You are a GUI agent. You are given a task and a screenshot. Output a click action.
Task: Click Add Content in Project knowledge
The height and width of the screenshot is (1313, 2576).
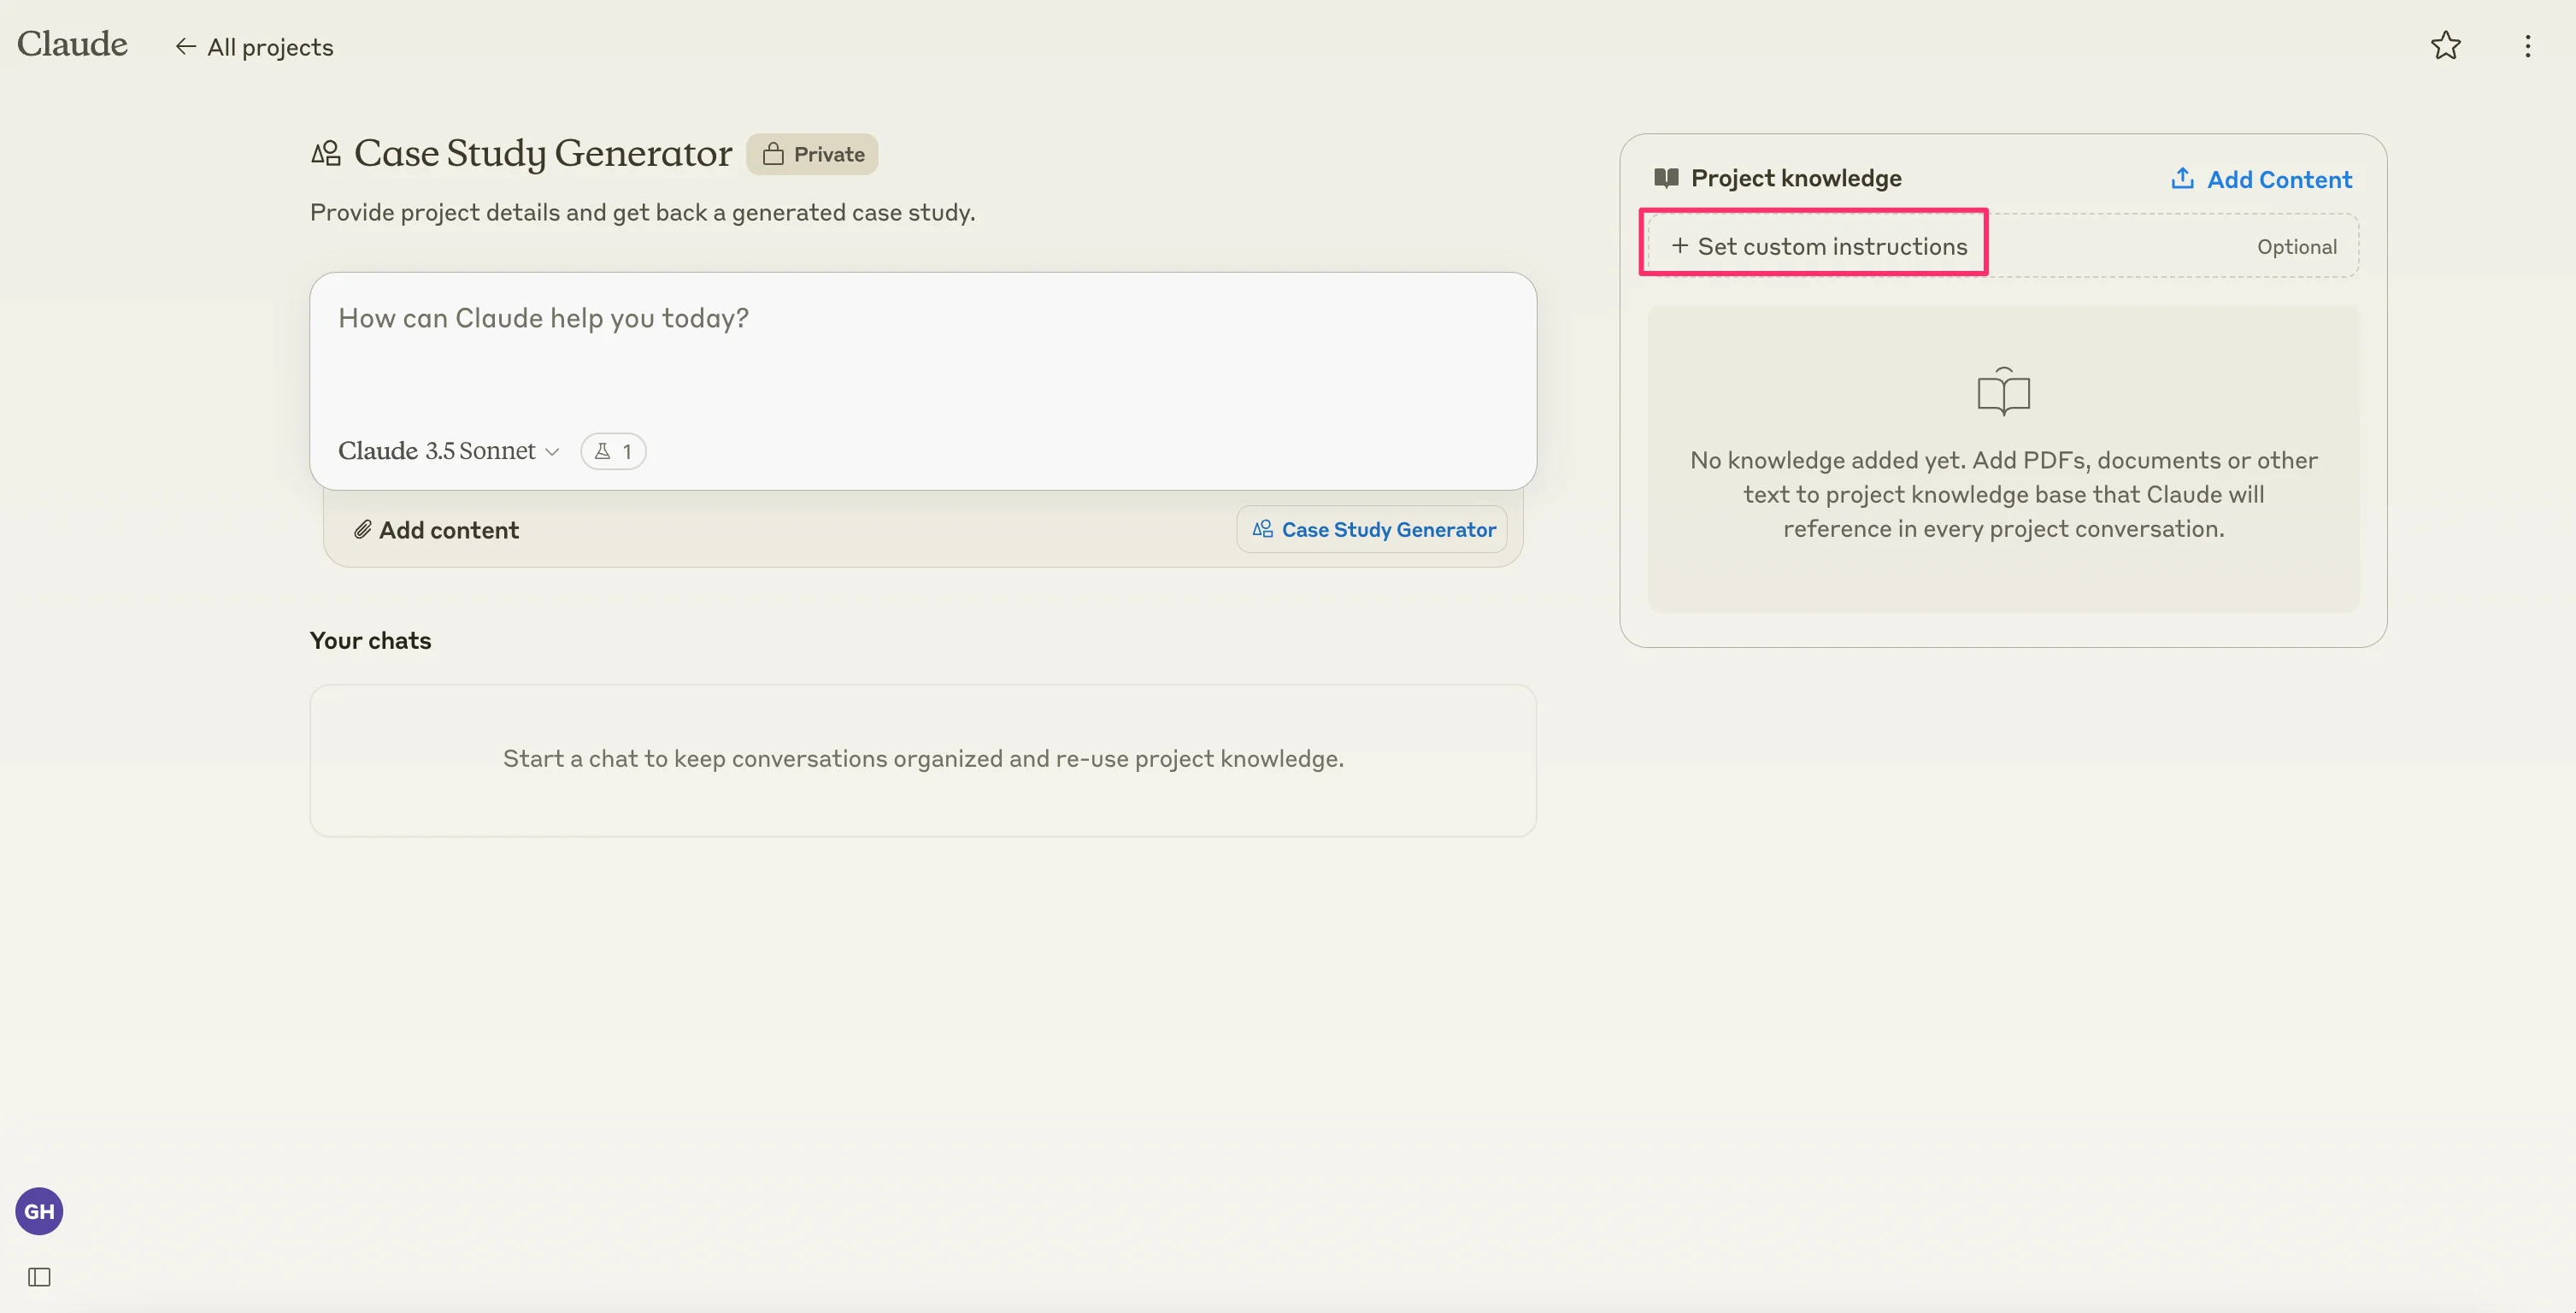[x=2279, y=180]
